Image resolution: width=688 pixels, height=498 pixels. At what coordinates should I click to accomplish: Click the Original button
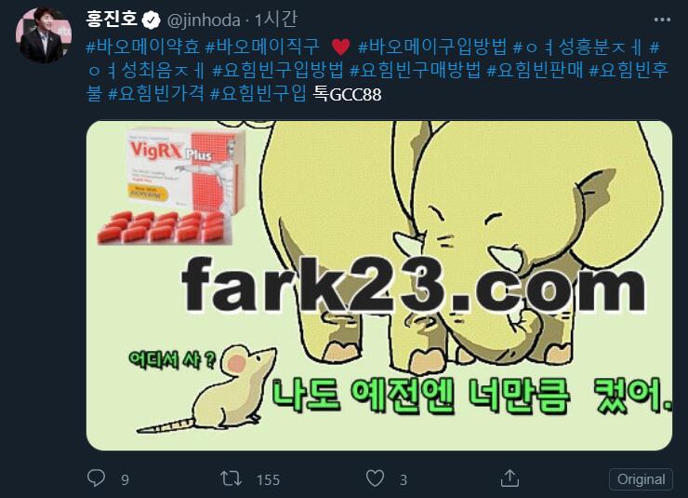pyautogui.click(x=641, y=479)
